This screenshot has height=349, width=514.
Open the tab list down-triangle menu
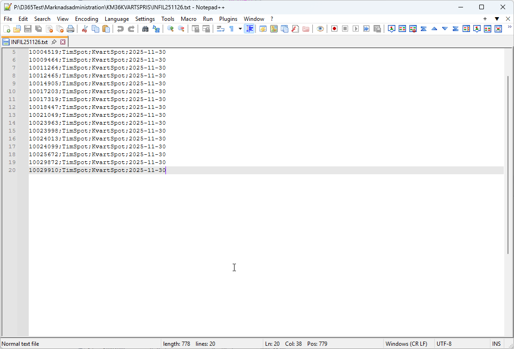click(x=497, y=19)
